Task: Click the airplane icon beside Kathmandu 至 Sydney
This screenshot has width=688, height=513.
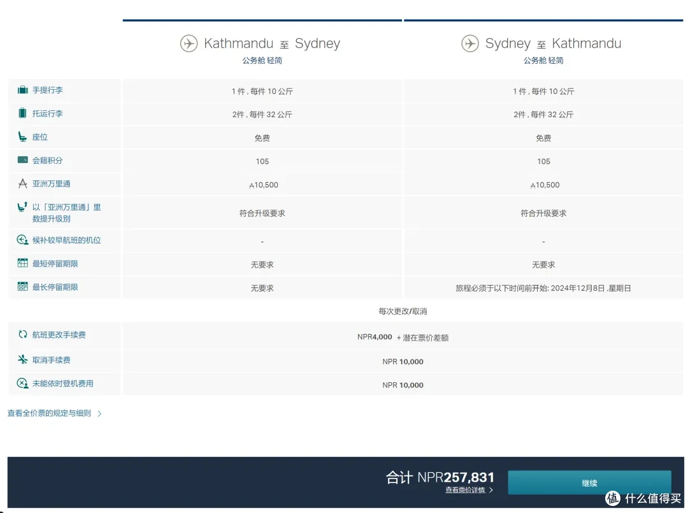Action: point(189,43)
